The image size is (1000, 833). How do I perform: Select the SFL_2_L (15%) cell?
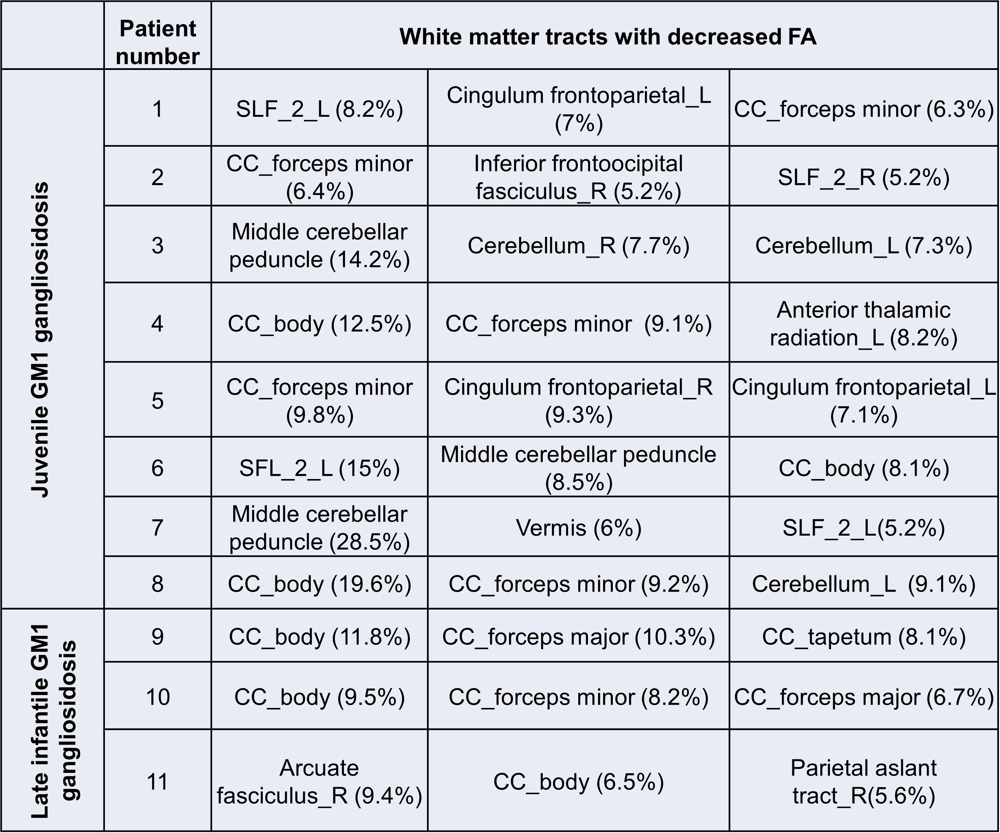coord(319,468)
